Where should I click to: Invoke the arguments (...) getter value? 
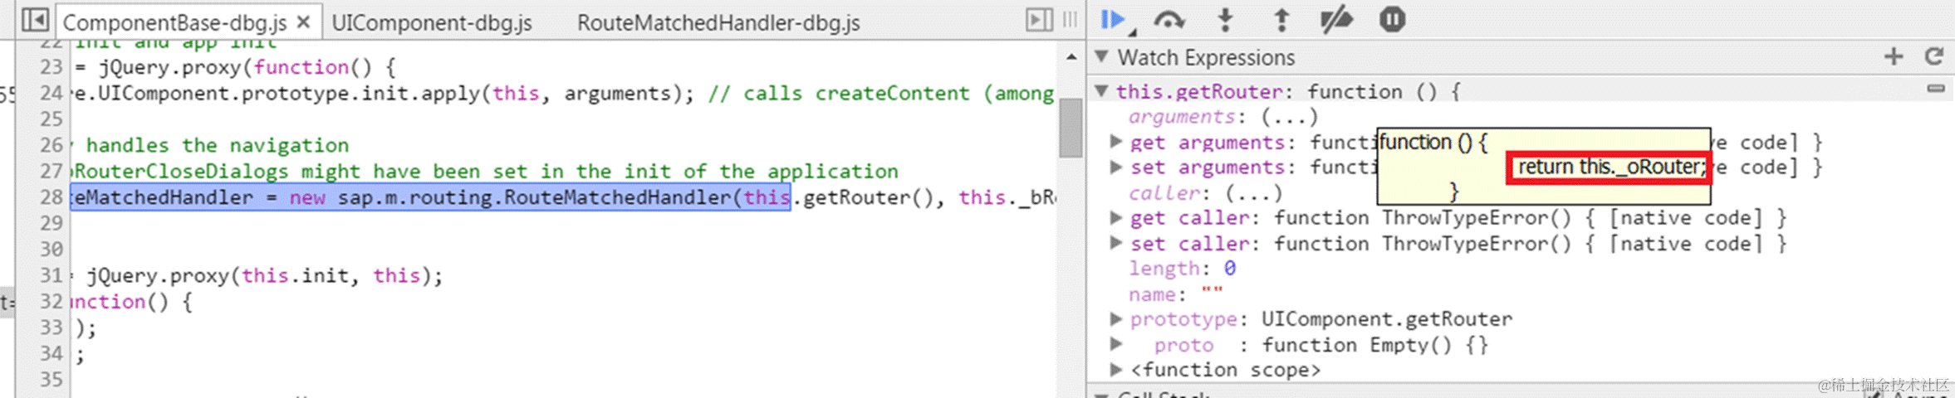[1288, 117]
